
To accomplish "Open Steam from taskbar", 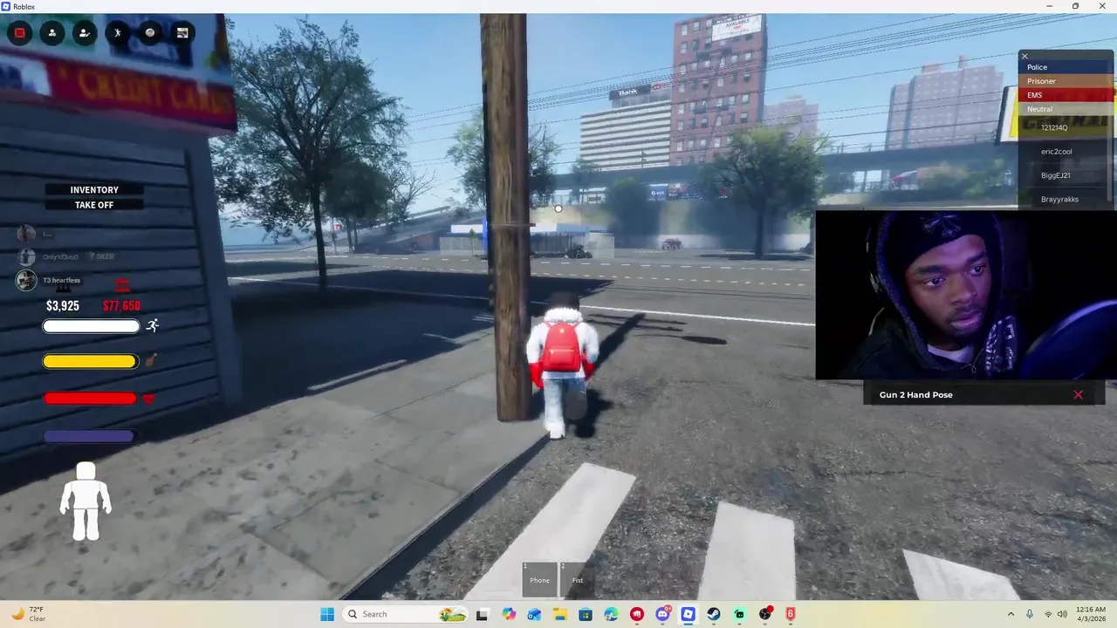I will pyautogui.click(x=714, y=614).
